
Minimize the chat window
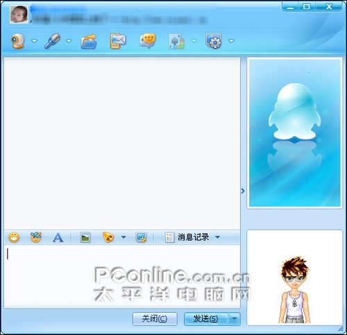click(x=290, y=6)
